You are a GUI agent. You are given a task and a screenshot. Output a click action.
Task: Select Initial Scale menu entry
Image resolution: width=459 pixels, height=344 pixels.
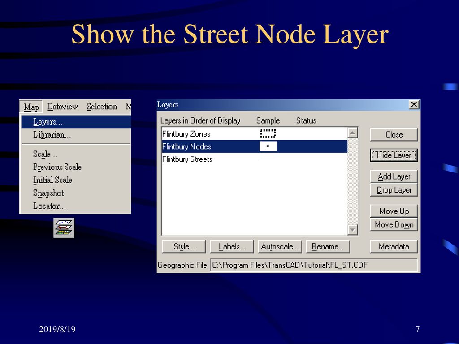point(76,180)
